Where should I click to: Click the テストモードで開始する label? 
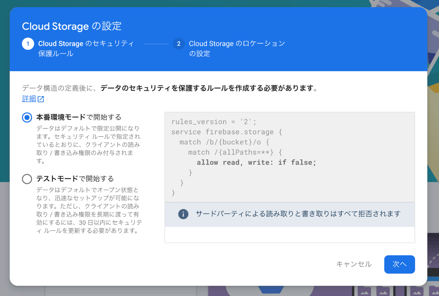[x=75, y=179]
